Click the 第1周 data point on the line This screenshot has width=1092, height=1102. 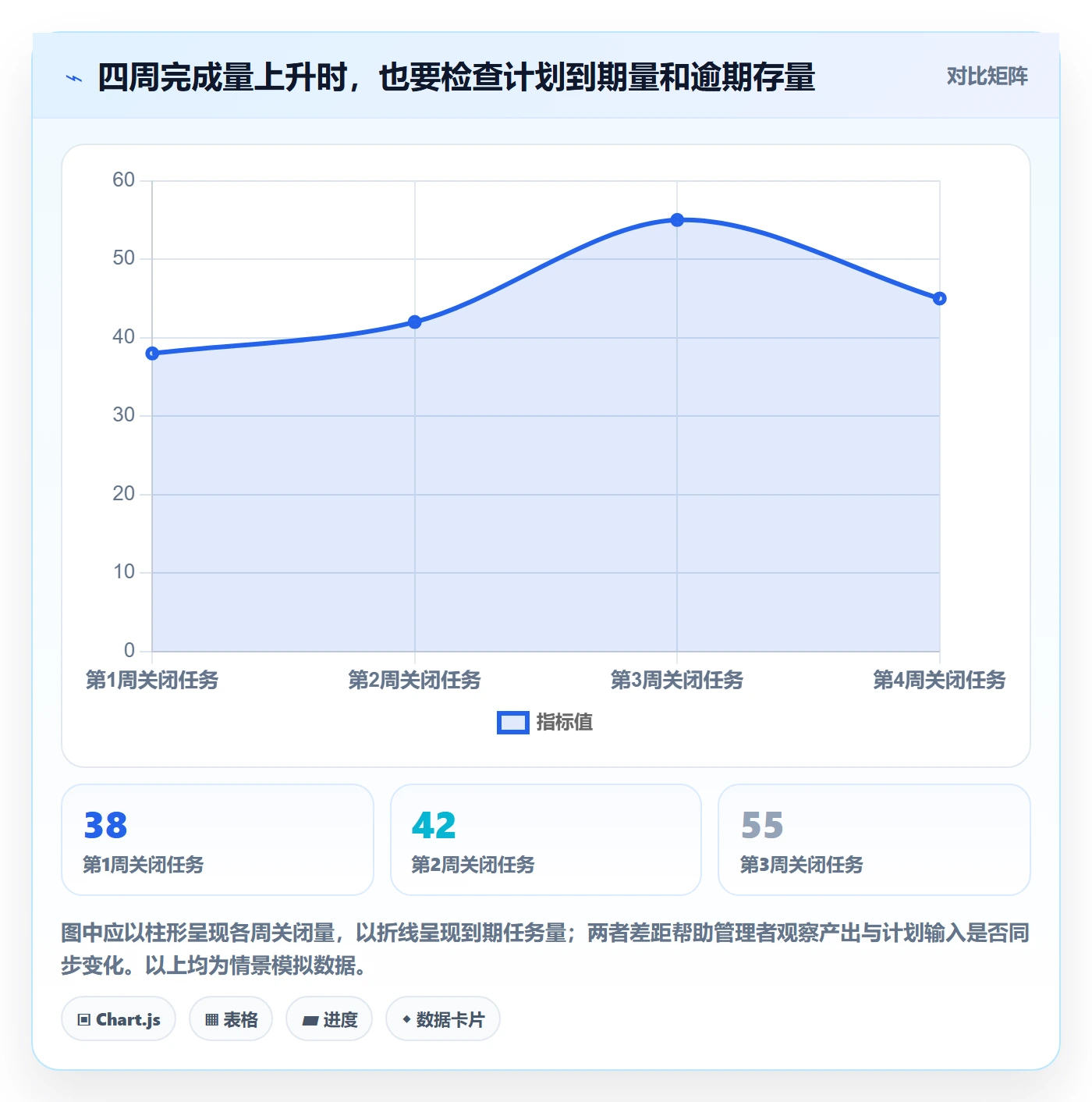(152, 354)
